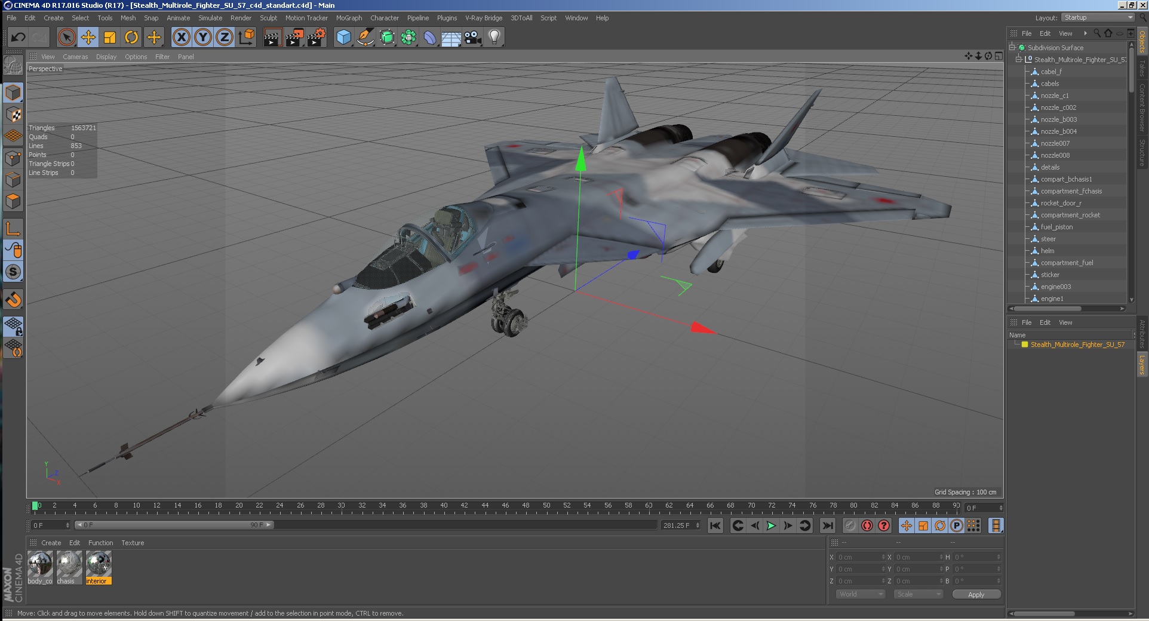Switch to Texture mode
This screenshot has height=621, width=1149.
13,114
